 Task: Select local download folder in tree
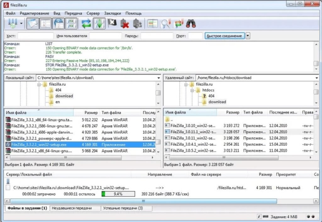coord(64,96)
